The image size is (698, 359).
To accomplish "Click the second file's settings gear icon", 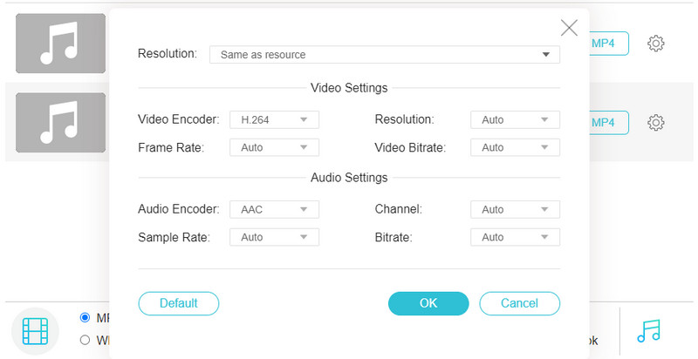I will (x=656, y=123).
